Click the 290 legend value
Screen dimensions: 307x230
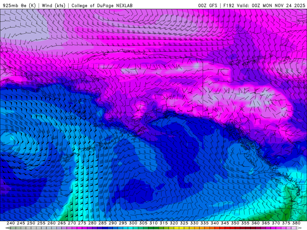coord(112,223)
